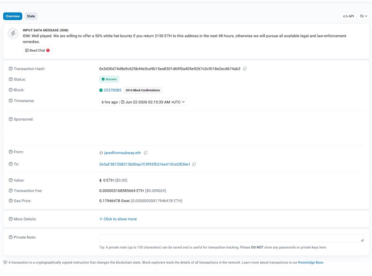Image resolution: width=372 pixels, height=276 pixels.
Task: Copy the To address
Action: point(194,164)
